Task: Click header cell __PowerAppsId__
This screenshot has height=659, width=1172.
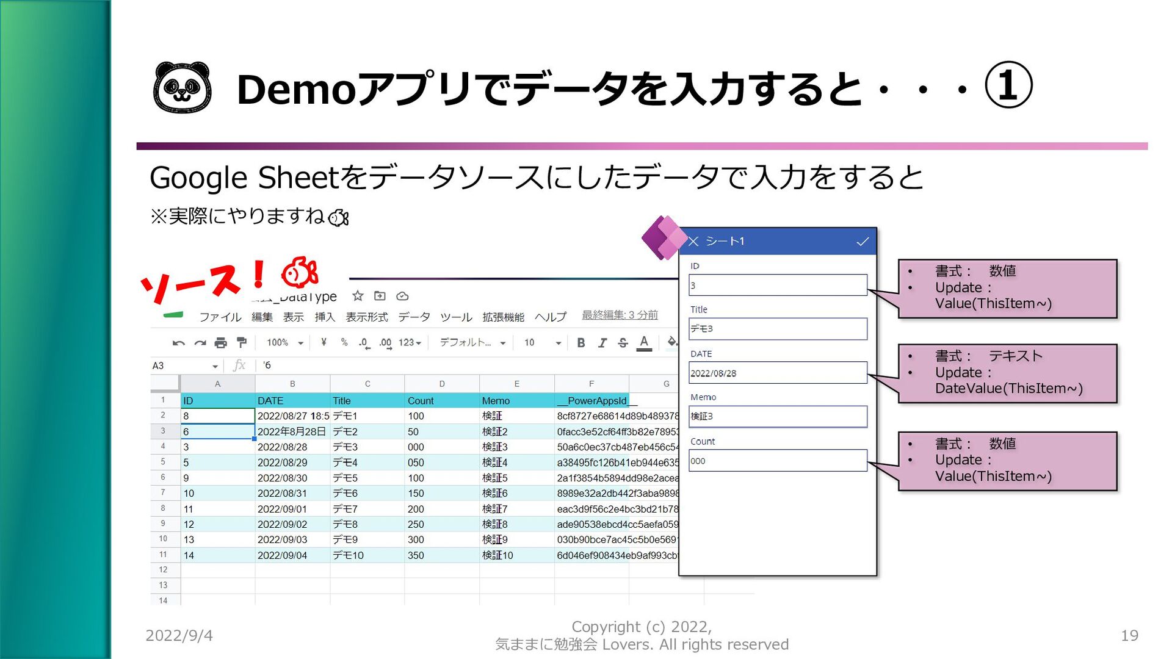Action: pyautogui.click(x=592, y=401)
